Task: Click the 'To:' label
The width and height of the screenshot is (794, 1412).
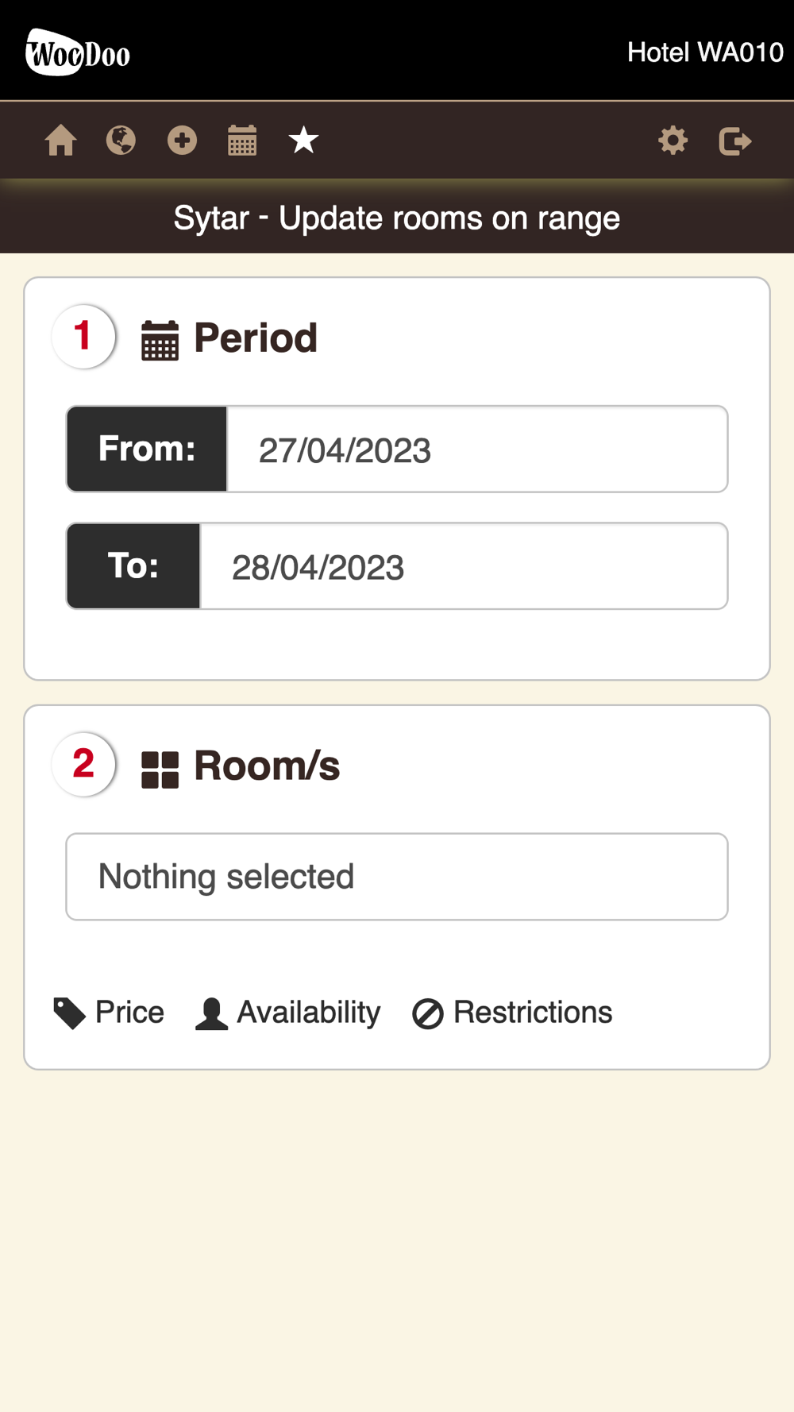Action: pyautogui.click(x=133, y=566)
